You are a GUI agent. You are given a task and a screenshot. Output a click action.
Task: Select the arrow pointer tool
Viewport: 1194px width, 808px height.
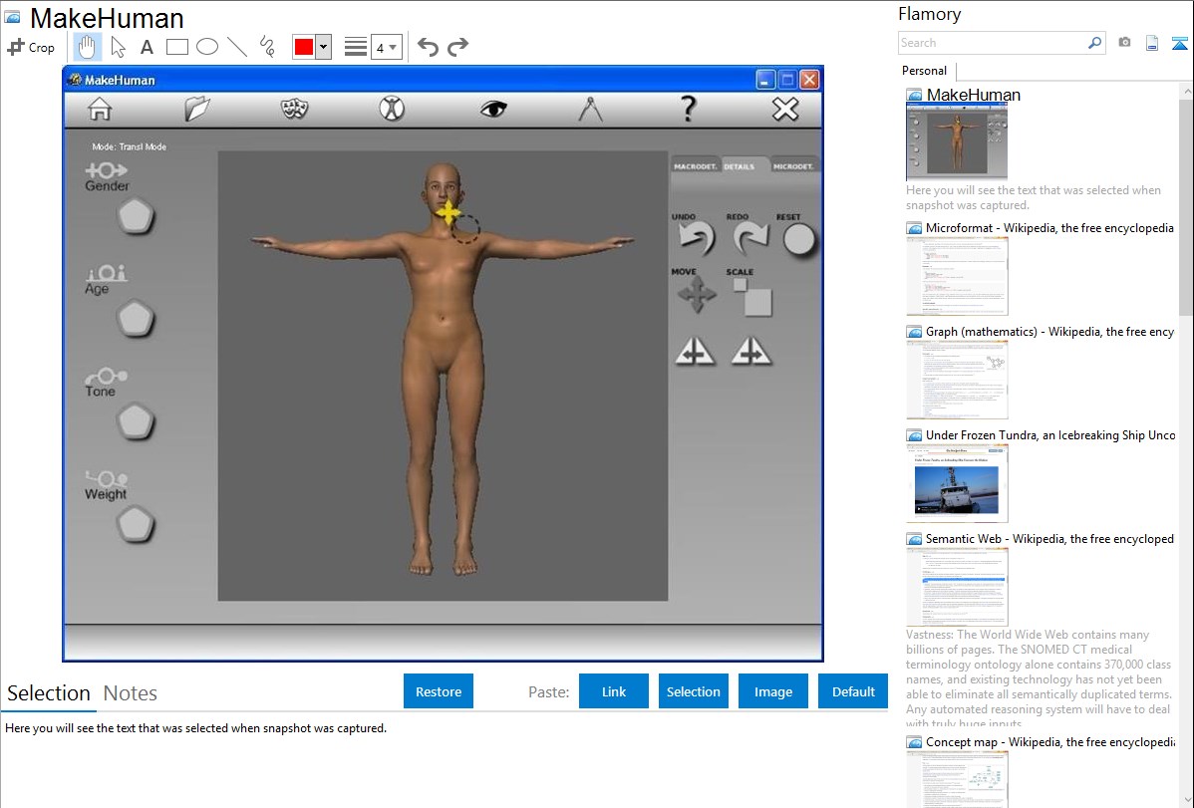point(118,47)
